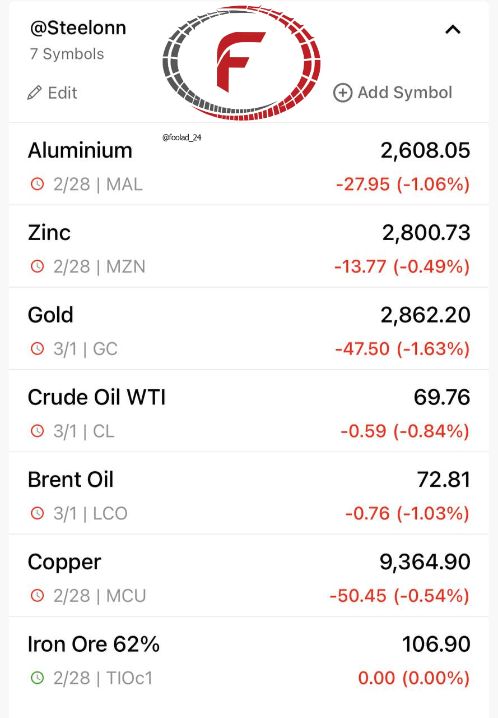Collapse the @Steelonn watchlist chevron

click(x=453, y=30)
